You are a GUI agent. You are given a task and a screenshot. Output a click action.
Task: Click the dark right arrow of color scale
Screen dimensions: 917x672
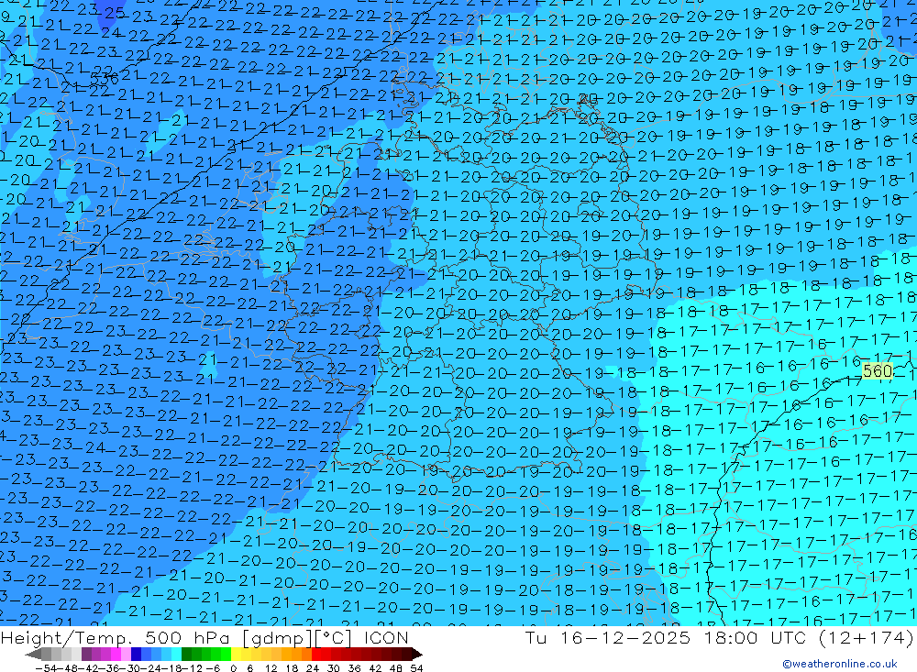click(417, 655)
